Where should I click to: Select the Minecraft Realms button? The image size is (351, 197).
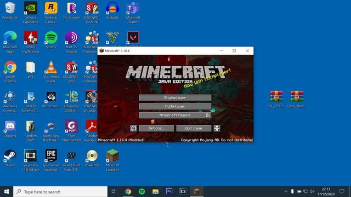(x=175, y=115)
